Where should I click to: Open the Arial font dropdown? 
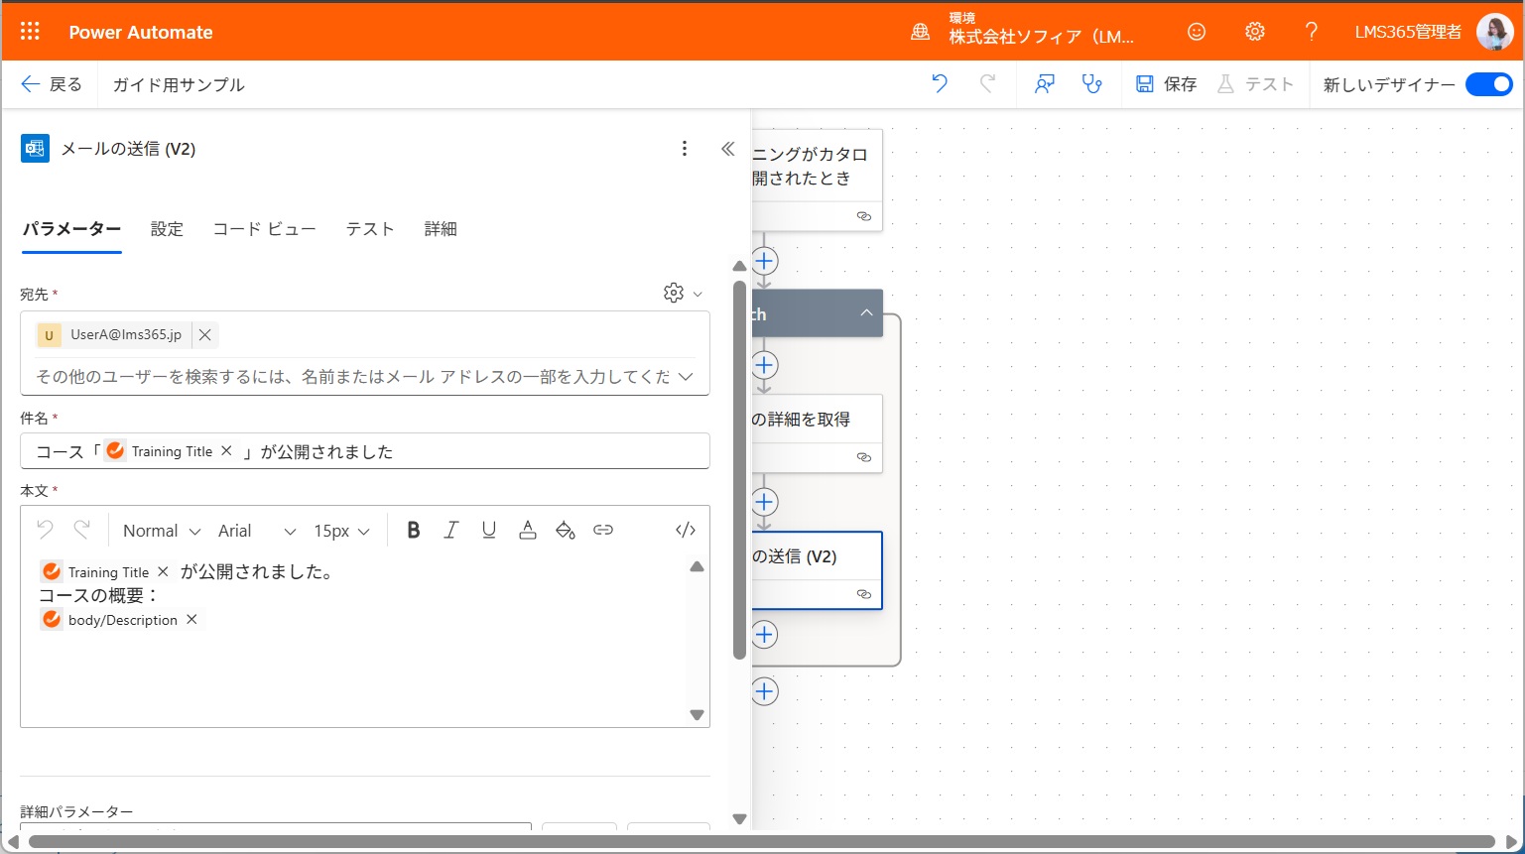point(257,531)
